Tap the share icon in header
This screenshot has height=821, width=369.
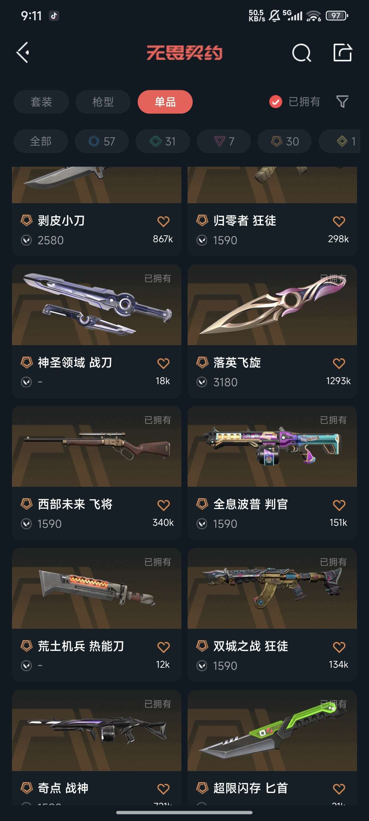tap(343, 52)
